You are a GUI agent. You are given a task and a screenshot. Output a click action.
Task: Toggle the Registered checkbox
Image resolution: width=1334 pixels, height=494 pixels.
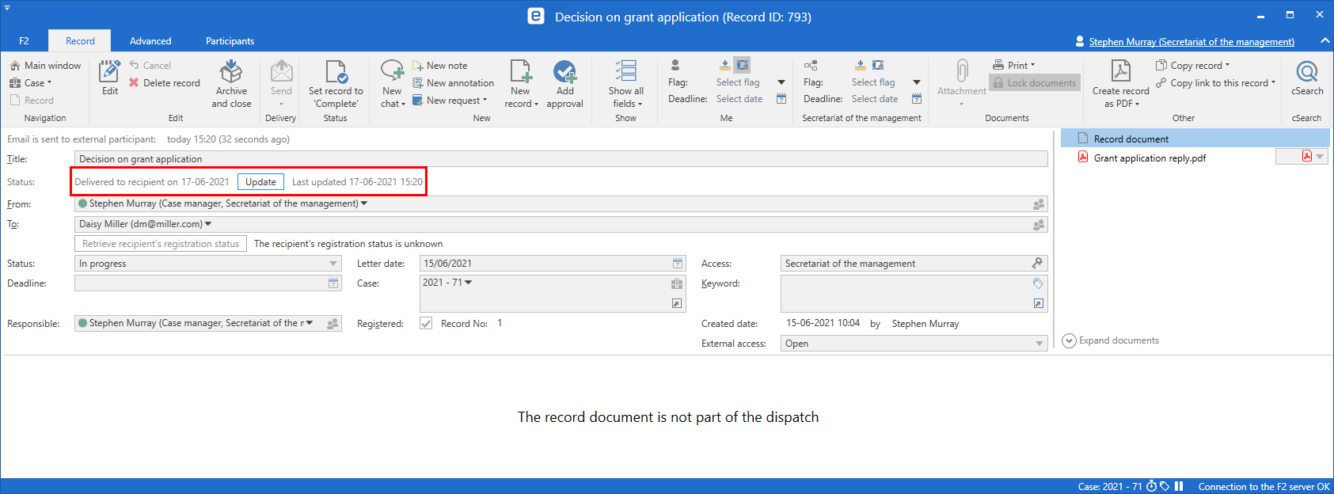426,324
